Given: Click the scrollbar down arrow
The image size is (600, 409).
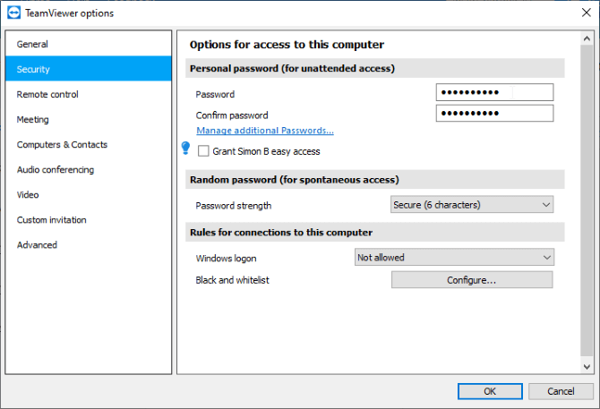Looking at the screenshot, I should [587, 367].
